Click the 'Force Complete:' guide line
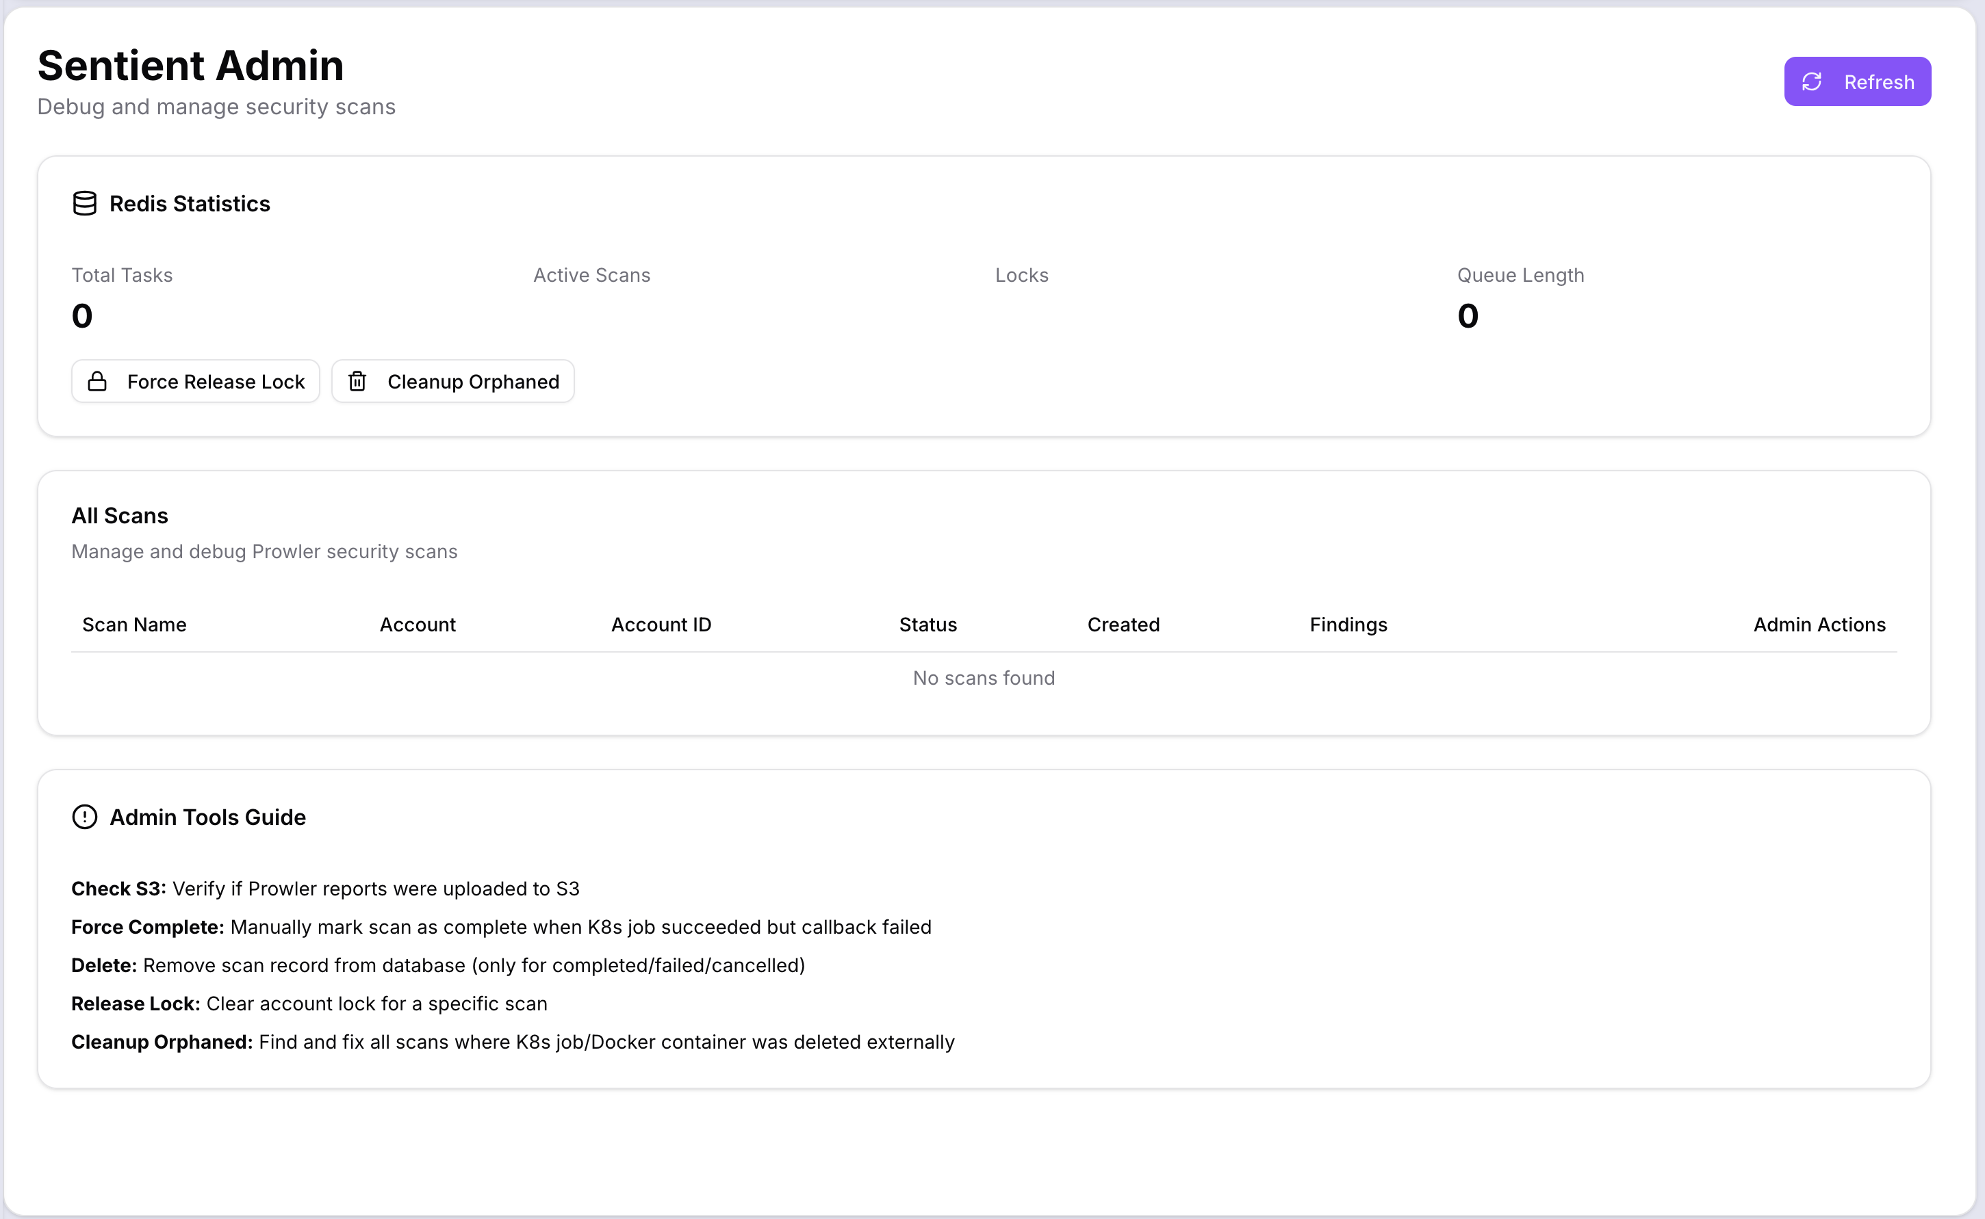Viewport: 1985px width, 1219px height. (502, 927)
